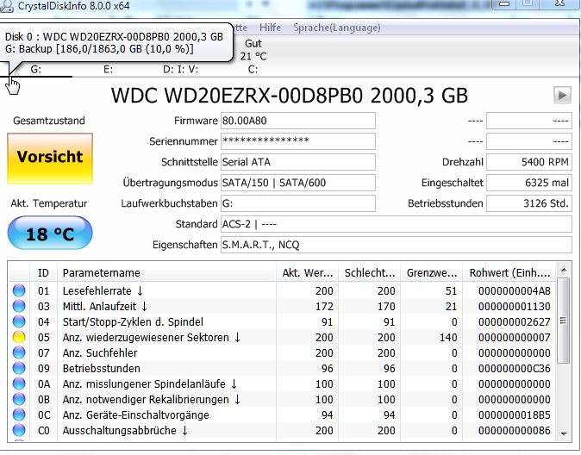Click the blue status icon for notwendiger Rekalibrierungen
This screenshot has height=455, width=581.
click(x=19, y=400)
